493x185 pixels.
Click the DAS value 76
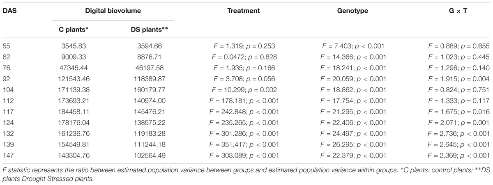(x=7, y=67)
